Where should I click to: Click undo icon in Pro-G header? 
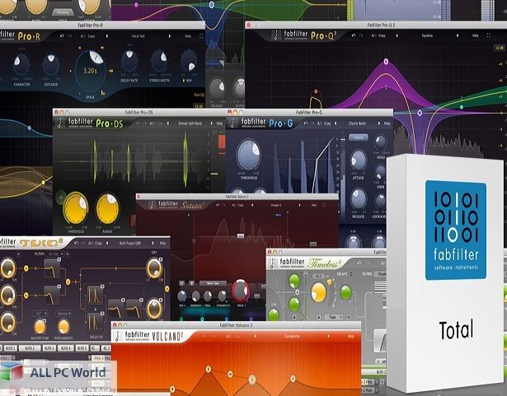[x=305, y=123]
